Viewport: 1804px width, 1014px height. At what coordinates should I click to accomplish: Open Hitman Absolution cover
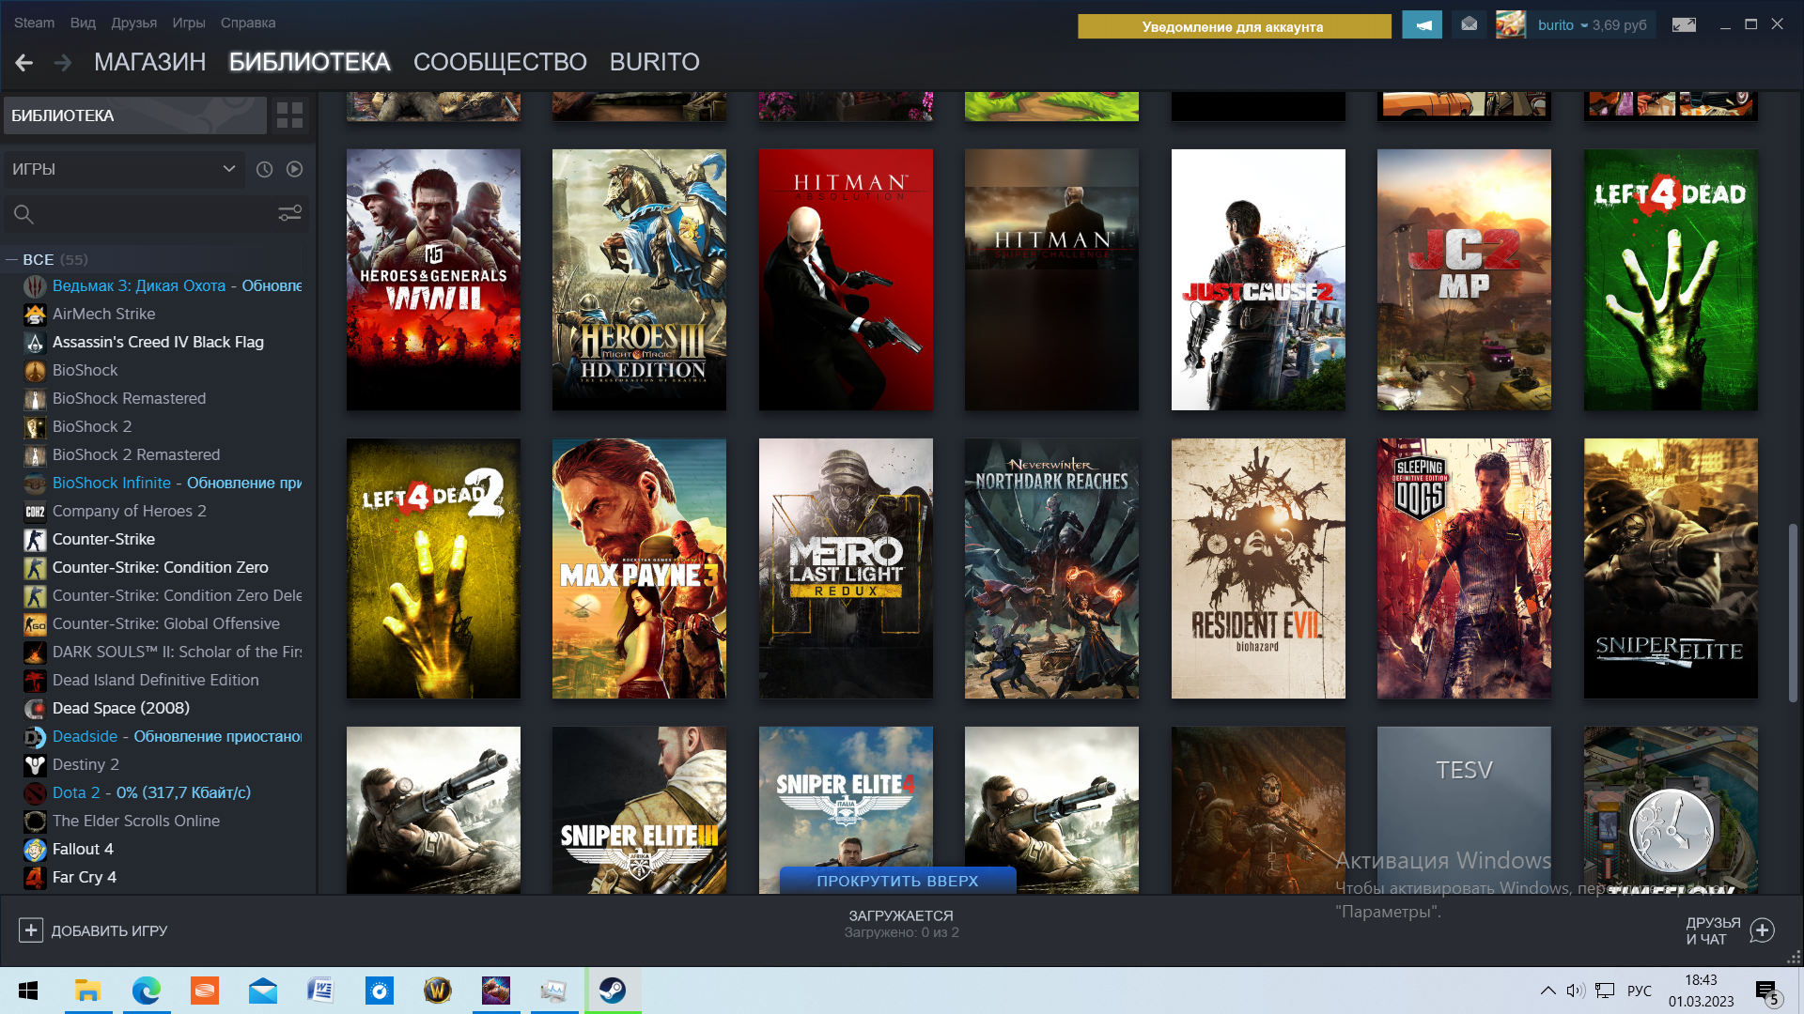click(846, 280)
